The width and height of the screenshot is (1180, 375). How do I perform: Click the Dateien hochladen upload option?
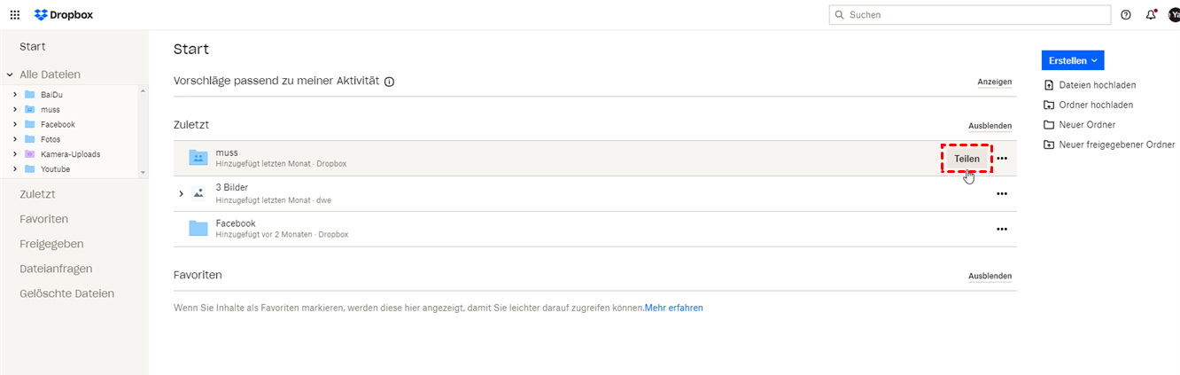[1097, 85]
